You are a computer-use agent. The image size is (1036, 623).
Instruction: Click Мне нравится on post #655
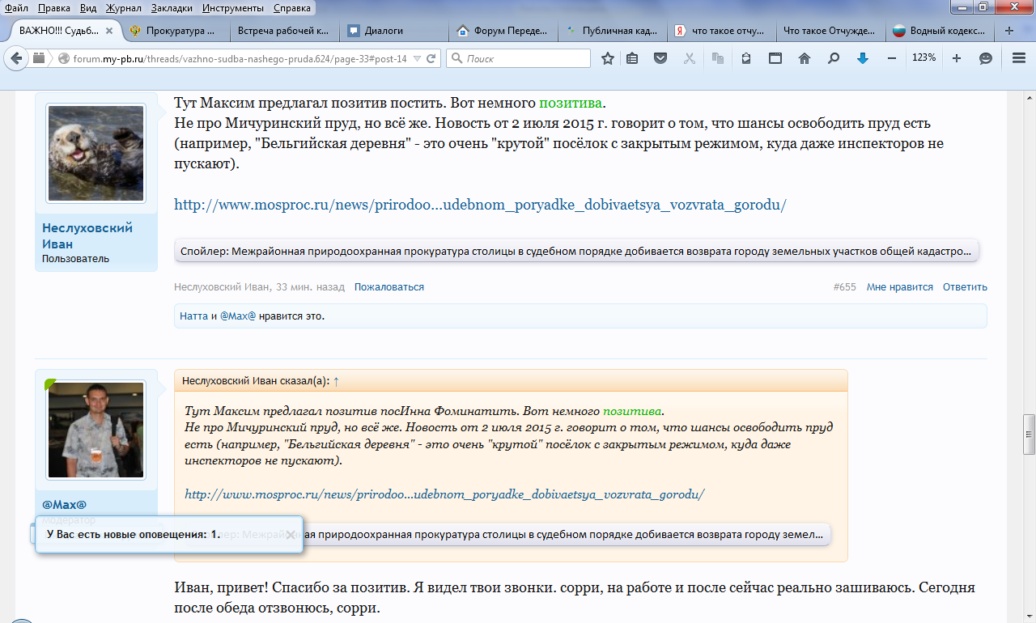[899, 287]
